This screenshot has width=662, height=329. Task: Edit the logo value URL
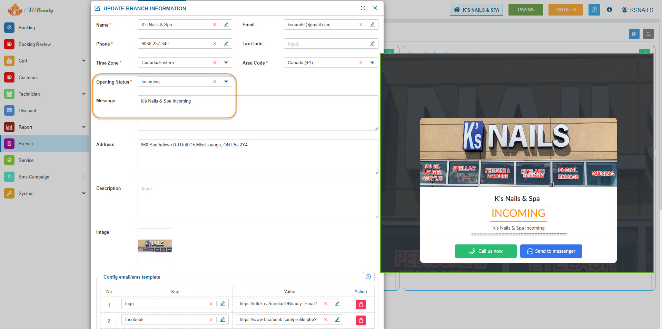[x=337, y=304]
